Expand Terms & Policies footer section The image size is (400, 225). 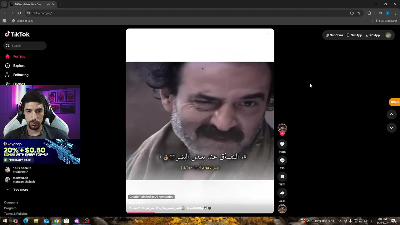click(16, 214)
